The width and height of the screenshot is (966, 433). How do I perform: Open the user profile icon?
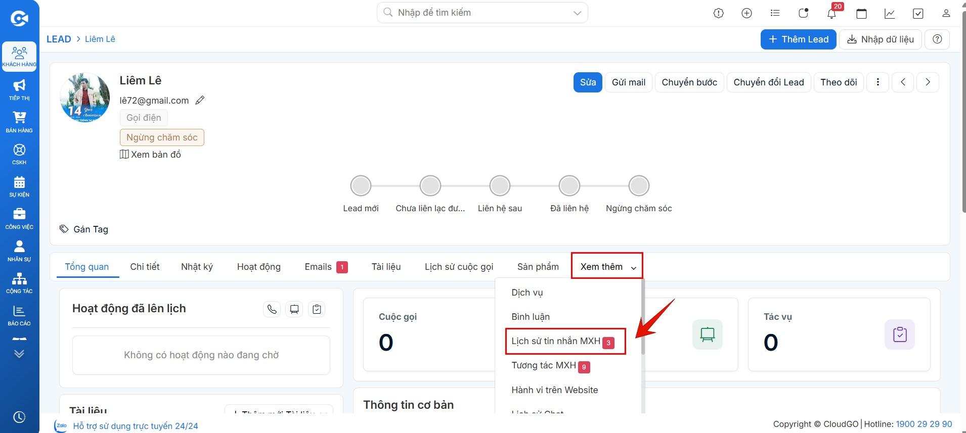click(x=946, y=14)
